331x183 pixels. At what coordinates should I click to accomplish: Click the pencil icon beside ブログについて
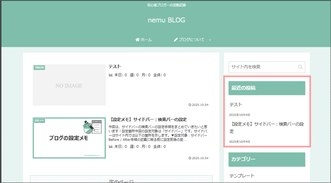176,40
